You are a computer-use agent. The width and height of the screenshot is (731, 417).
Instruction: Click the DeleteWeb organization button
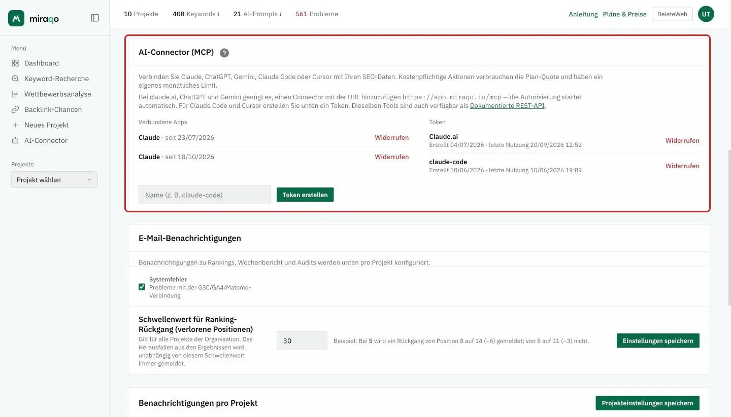(x=672, y=14)
